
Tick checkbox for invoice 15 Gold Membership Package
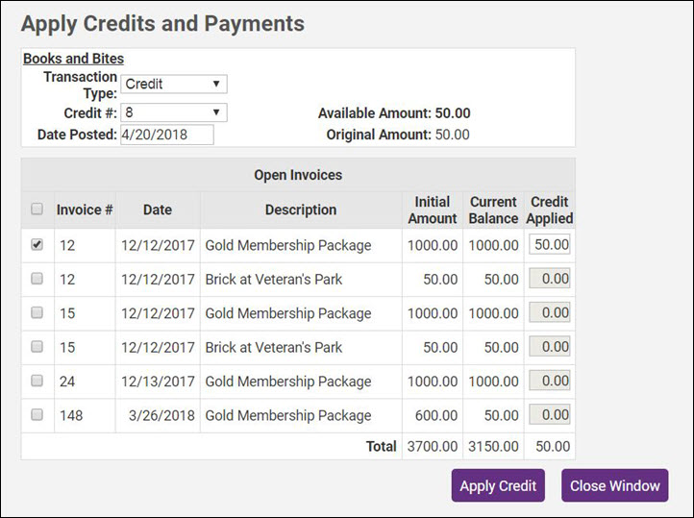coord(37,312)
